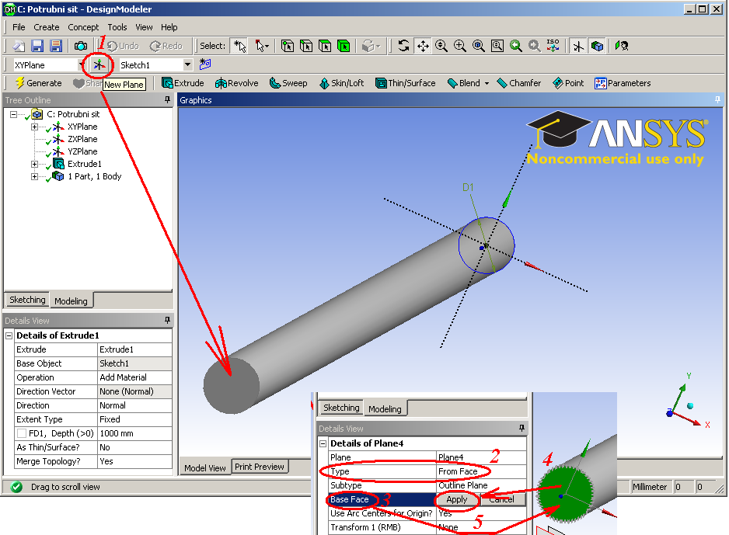
Task: Enable the vertex selection filter
Action: click(288, 46)
